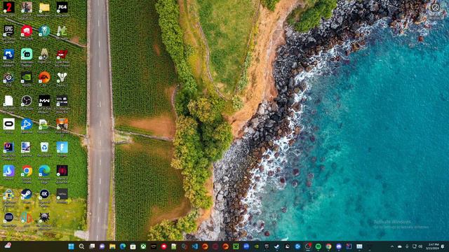Show hidden system tray icons

click(x=392, y=246)
